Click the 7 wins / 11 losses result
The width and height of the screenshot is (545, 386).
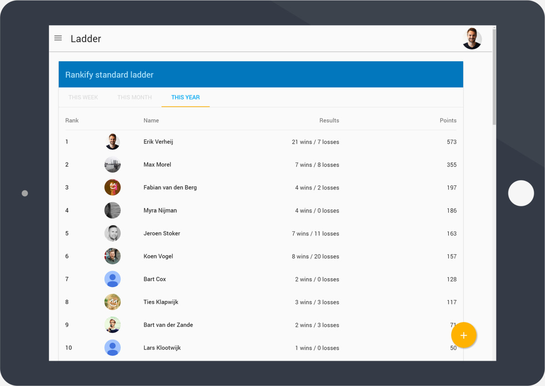(316, 233)
